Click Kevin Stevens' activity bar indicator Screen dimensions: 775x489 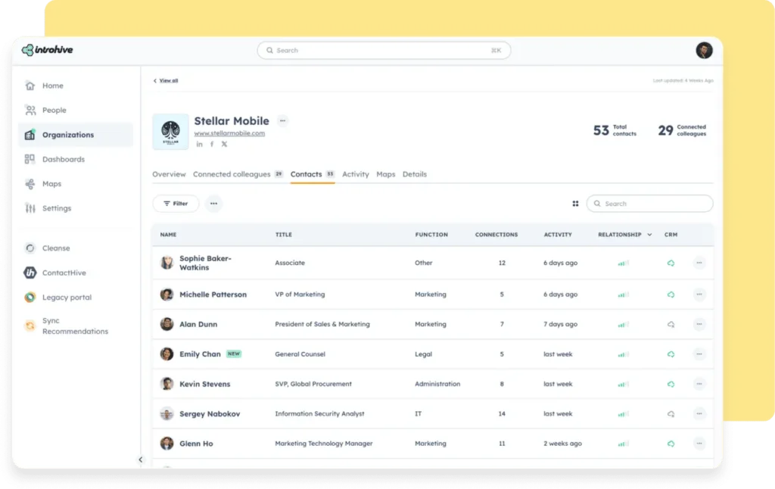coord(622,384)
